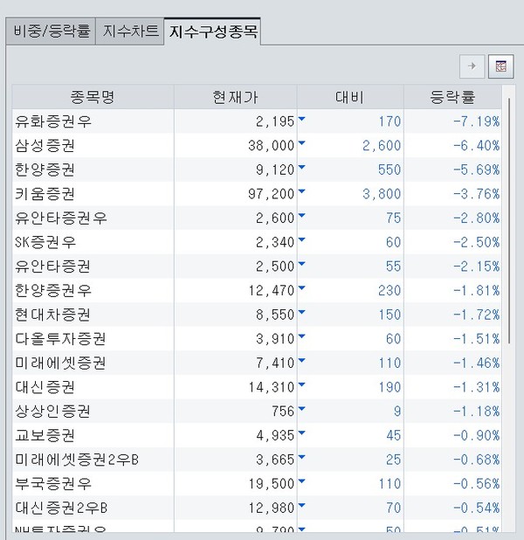Image resolution: width=524 pixels, height=540 pixels.
Task: Sort by the 종목명 column header
Action: click(93, 97)
